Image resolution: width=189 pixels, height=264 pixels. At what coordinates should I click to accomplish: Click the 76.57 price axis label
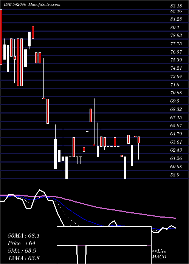(x=176, y=52)
